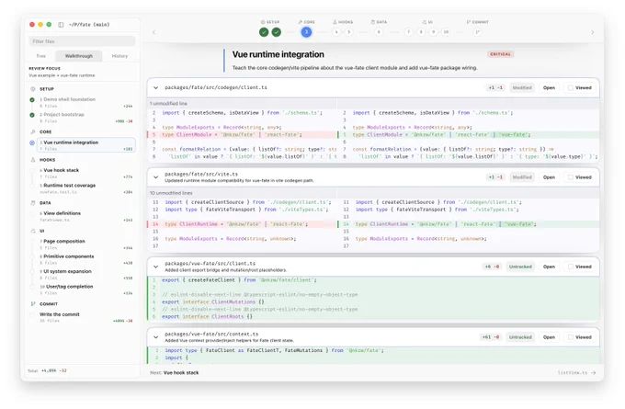Viewport: 625px width, 409px height.
Task: Jump to step 7 in top stepper
Action: (x=409, y=32)
